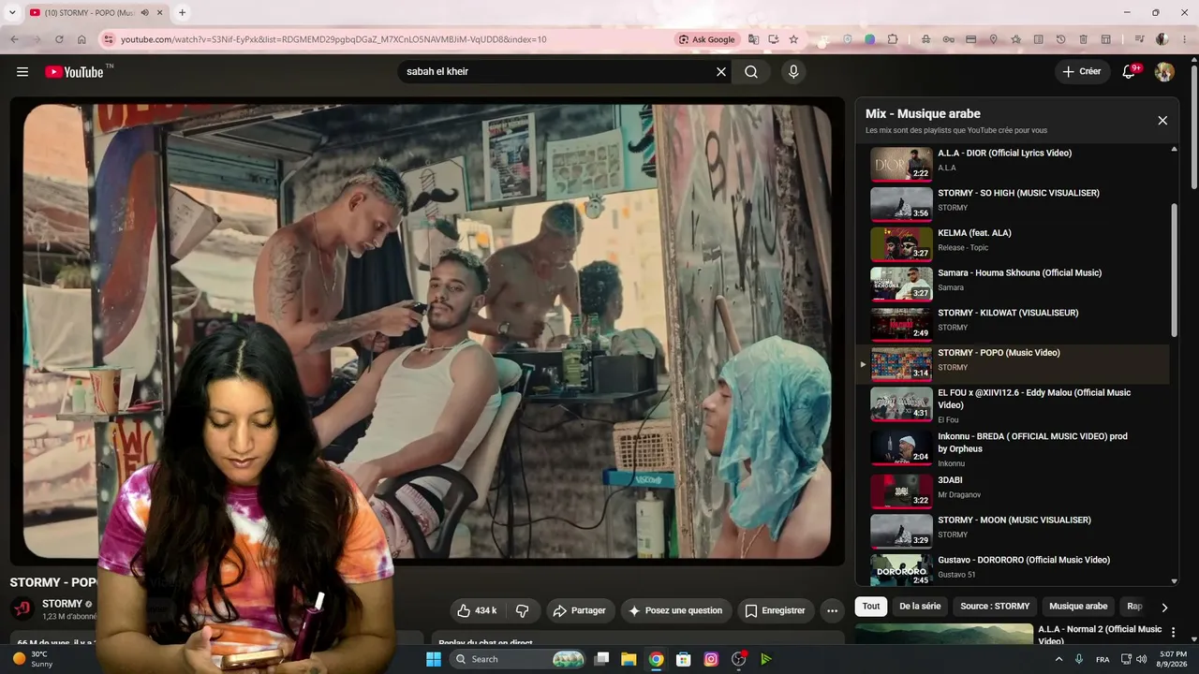
Task: Bookmark this tab with the star
Action: [793, 39]
